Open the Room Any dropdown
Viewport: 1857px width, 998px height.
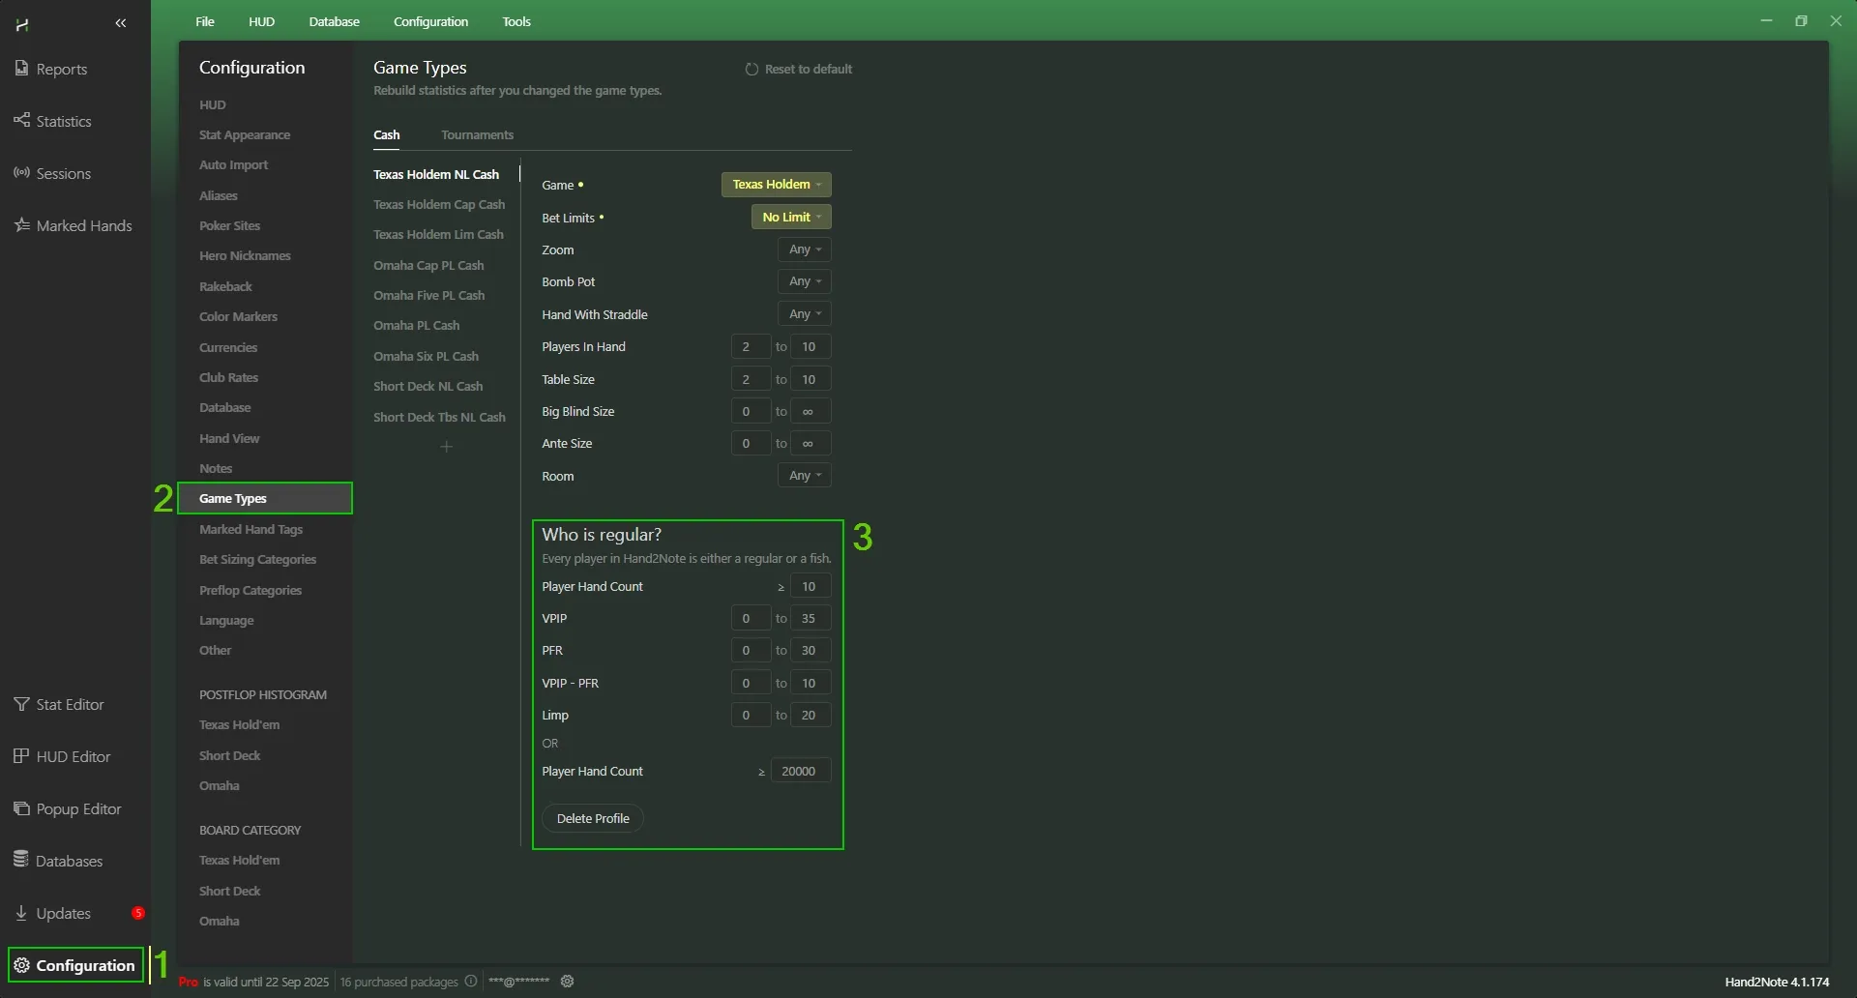(804, 476)
